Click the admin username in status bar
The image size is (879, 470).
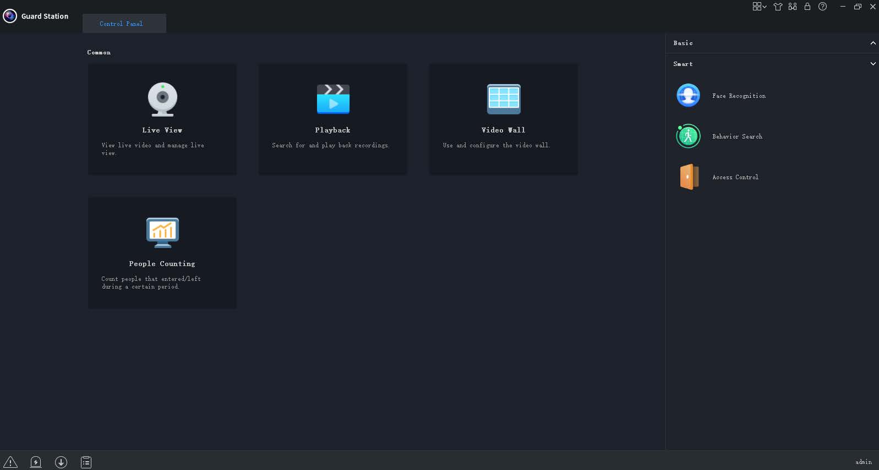[864, 462]
